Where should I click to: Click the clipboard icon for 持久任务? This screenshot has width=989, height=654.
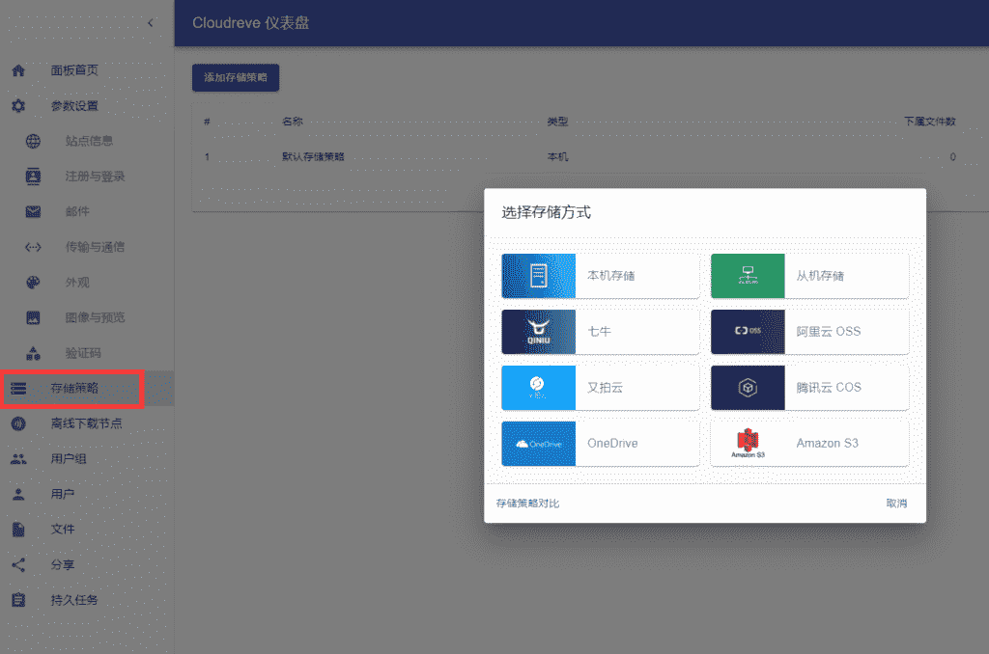pos(18,600)
